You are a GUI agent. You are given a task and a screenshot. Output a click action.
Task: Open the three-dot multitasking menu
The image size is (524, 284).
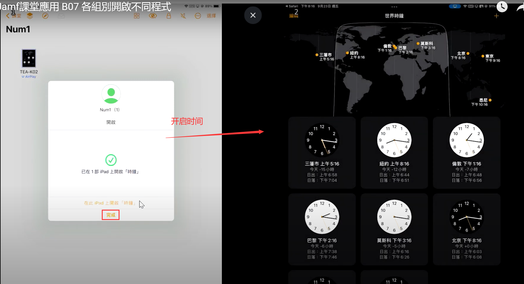click(394, 6)
